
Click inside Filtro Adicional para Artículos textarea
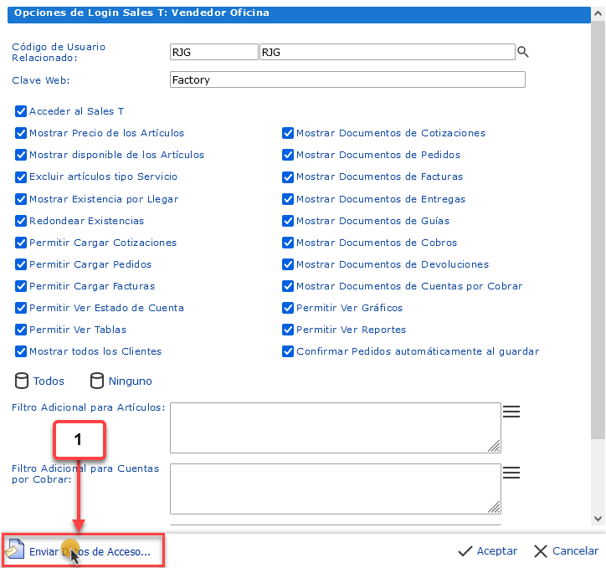[x=336, y=427]
